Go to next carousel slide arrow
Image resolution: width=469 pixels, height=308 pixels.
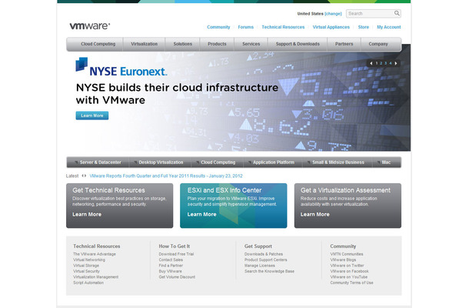396,63
